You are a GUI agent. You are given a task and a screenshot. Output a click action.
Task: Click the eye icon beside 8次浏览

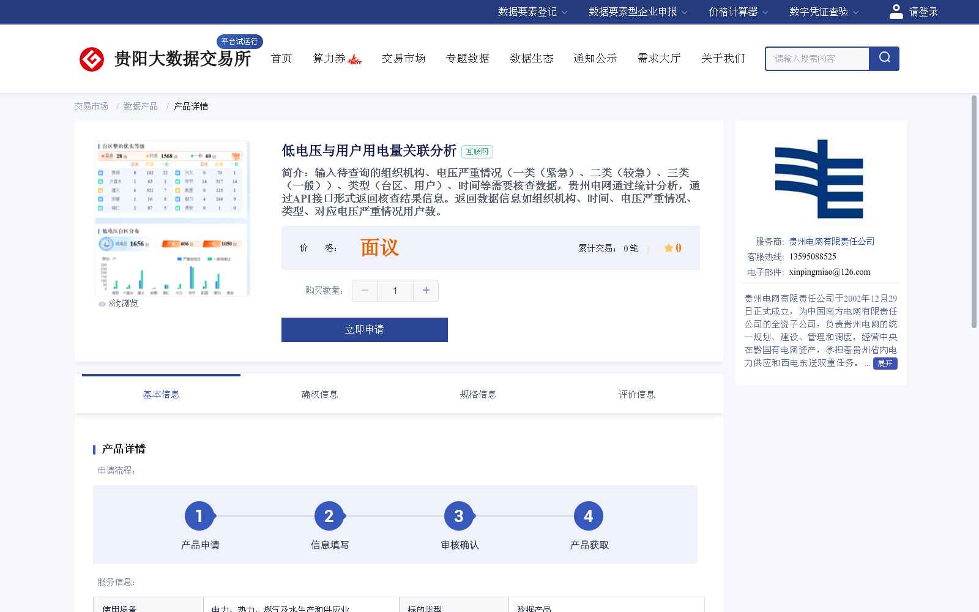[x=102, y=304]
